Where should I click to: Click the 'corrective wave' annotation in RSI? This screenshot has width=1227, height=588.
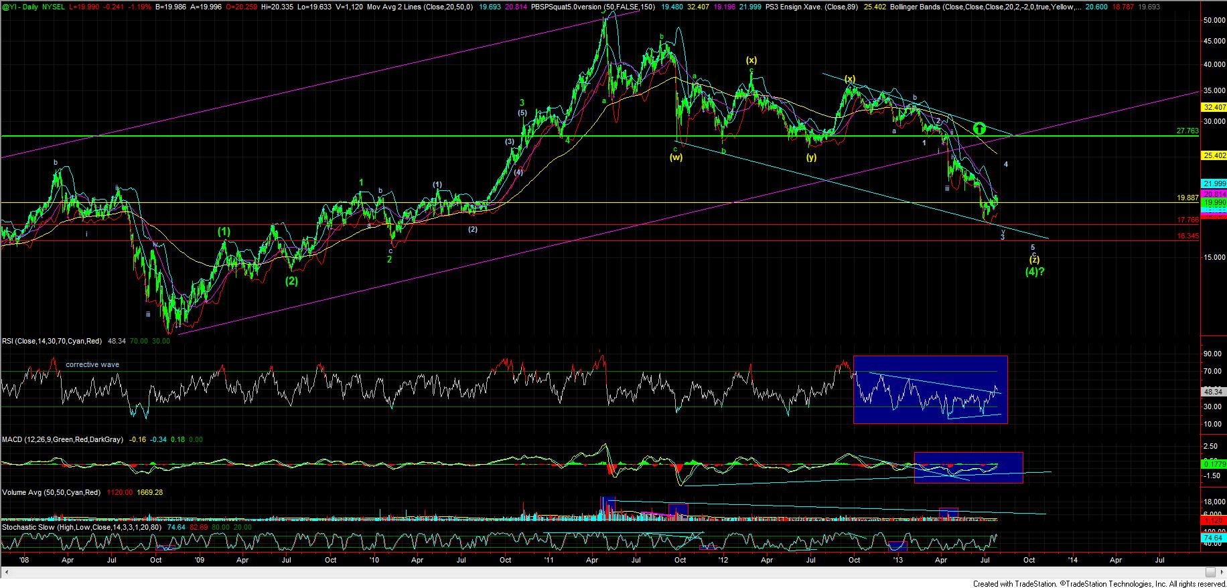click(92, 365)
